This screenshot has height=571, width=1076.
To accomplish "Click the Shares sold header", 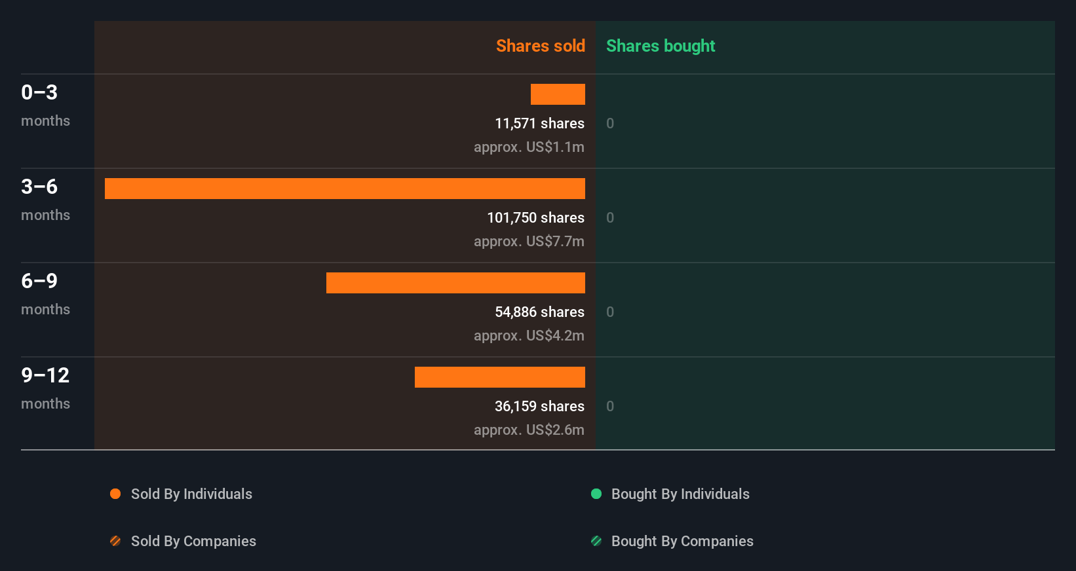I will point(541,46).
